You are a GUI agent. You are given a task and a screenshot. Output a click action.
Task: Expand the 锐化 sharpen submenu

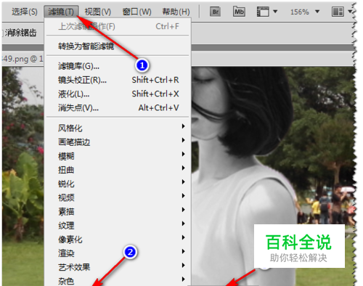118,184
